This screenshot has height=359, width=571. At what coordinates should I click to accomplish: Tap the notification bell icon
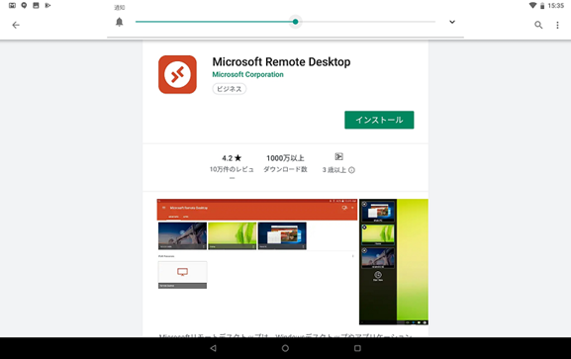click(x=119, y=22)
